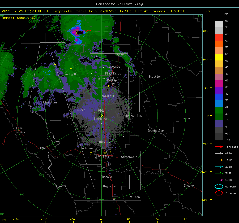
Task: Pick the red 60 dBZ color swatch
Action: coord(219,37)
